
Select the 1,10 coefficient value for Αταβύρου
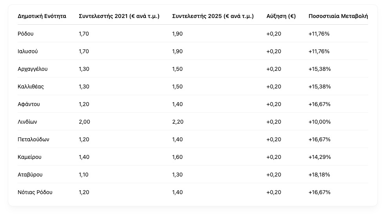pyautogui.click(x=83, y=175)
